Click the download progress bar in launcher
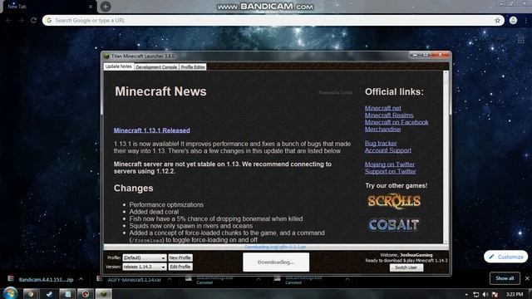The image size is (532, 299). (276, 247)
